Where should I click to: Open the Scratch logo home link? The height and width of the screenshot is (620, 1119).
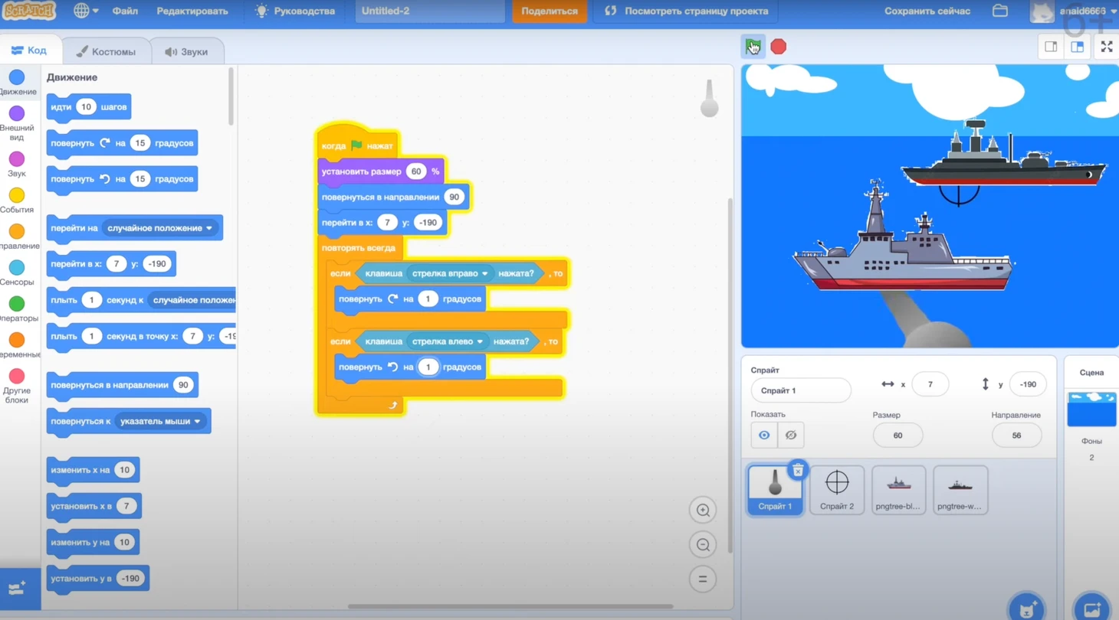click(30, 11)
